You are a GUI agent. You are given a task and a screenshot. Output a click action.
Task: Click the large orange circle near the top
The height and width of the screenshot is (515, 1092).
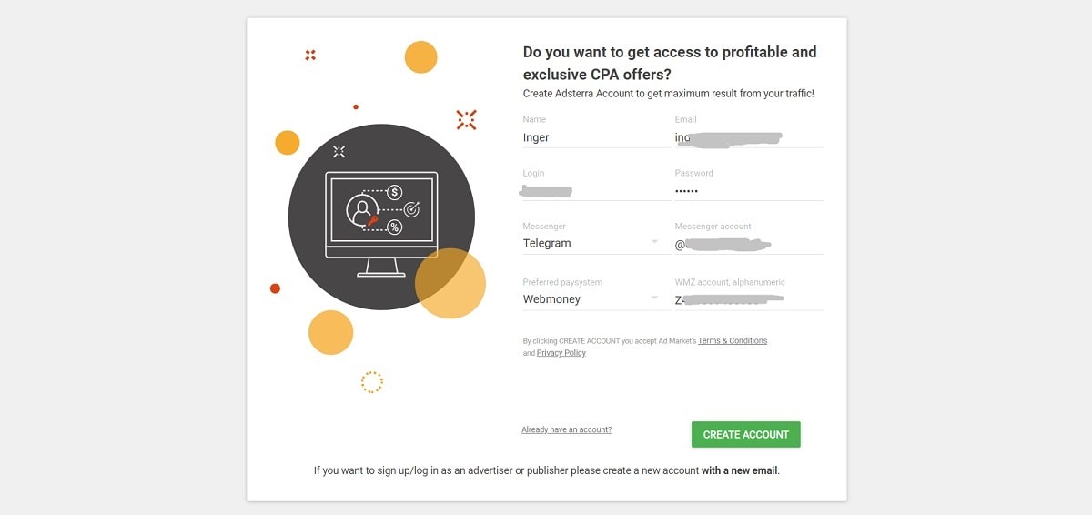[x=420, y=56]
